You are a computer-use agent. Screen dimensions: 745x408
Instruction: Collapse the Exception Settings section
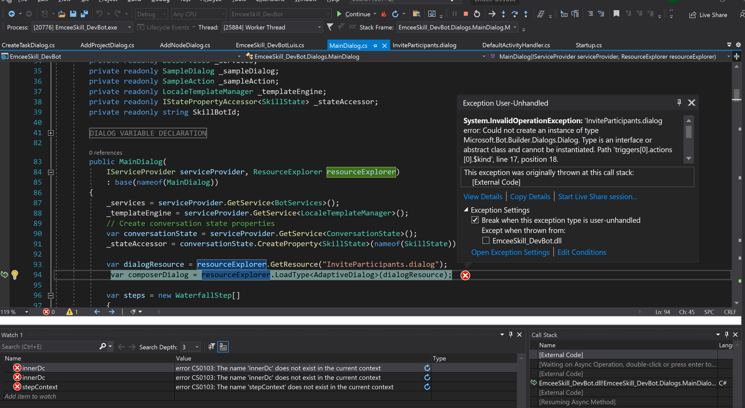click(466, 210)
